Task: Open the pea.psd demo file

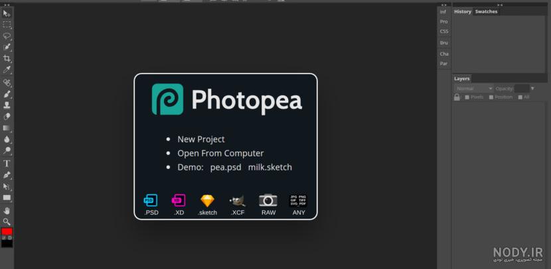Action: [226, 168]
